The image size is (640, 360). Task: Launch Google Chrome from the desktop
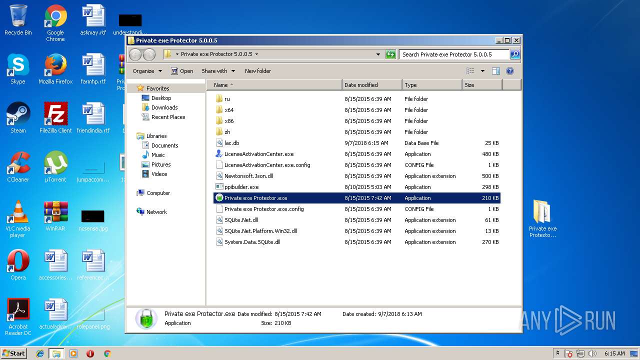tap(55, 23)
